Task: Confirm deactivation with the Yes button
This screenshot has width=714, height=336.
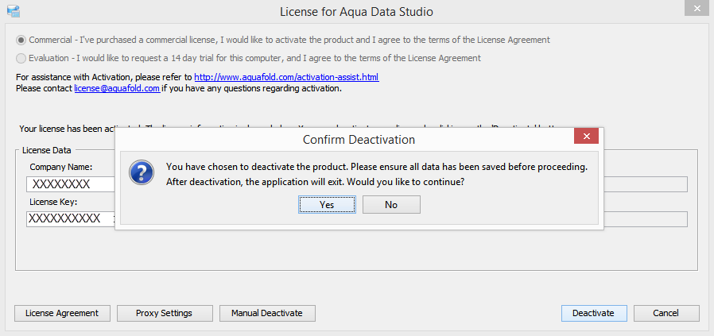Action: (x=327, y=204)
